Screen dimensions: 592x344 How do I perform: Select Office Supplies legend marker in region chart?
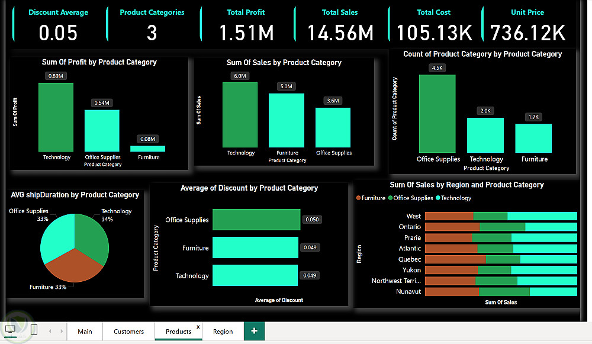(x=390, y=198)
